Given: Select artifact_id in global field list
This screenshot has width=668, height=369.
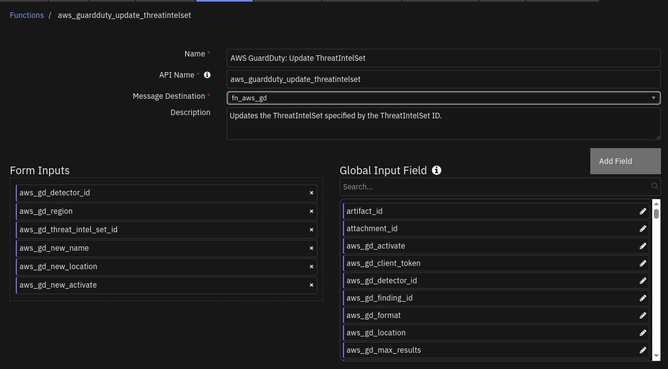Looking at the screenshot, I should 496,211.
